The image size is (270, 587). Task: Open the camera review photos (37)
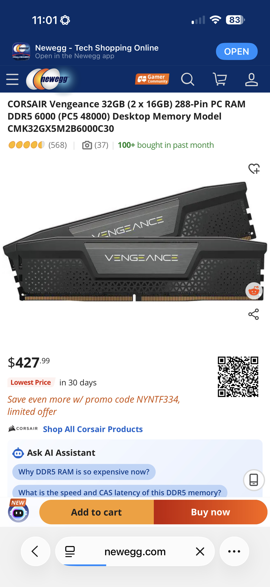tap(95, 145)
